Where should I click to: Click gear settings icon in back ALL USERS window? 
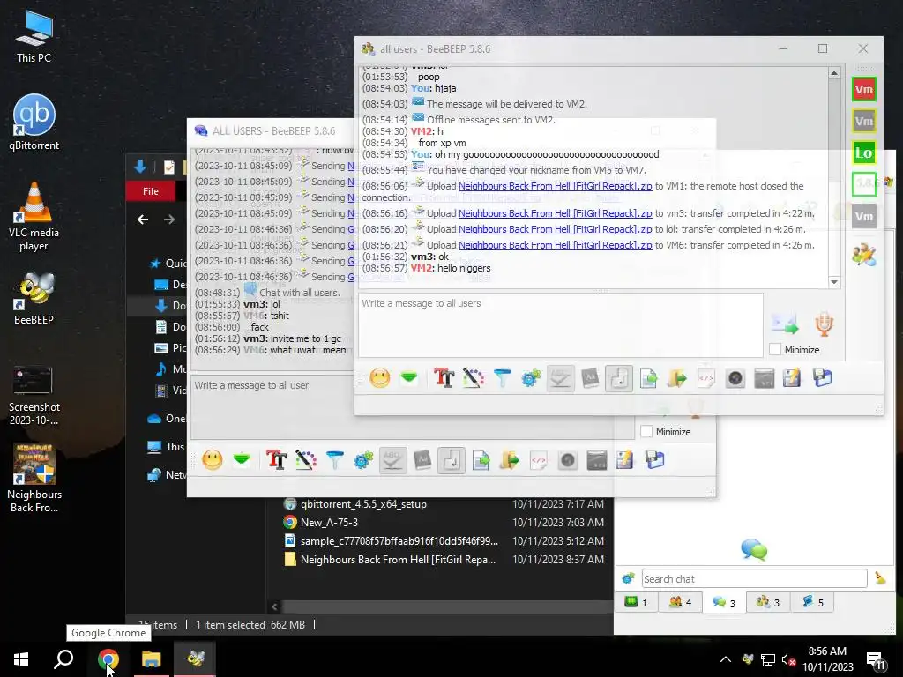pyautogui.click(x=363, y=460)
